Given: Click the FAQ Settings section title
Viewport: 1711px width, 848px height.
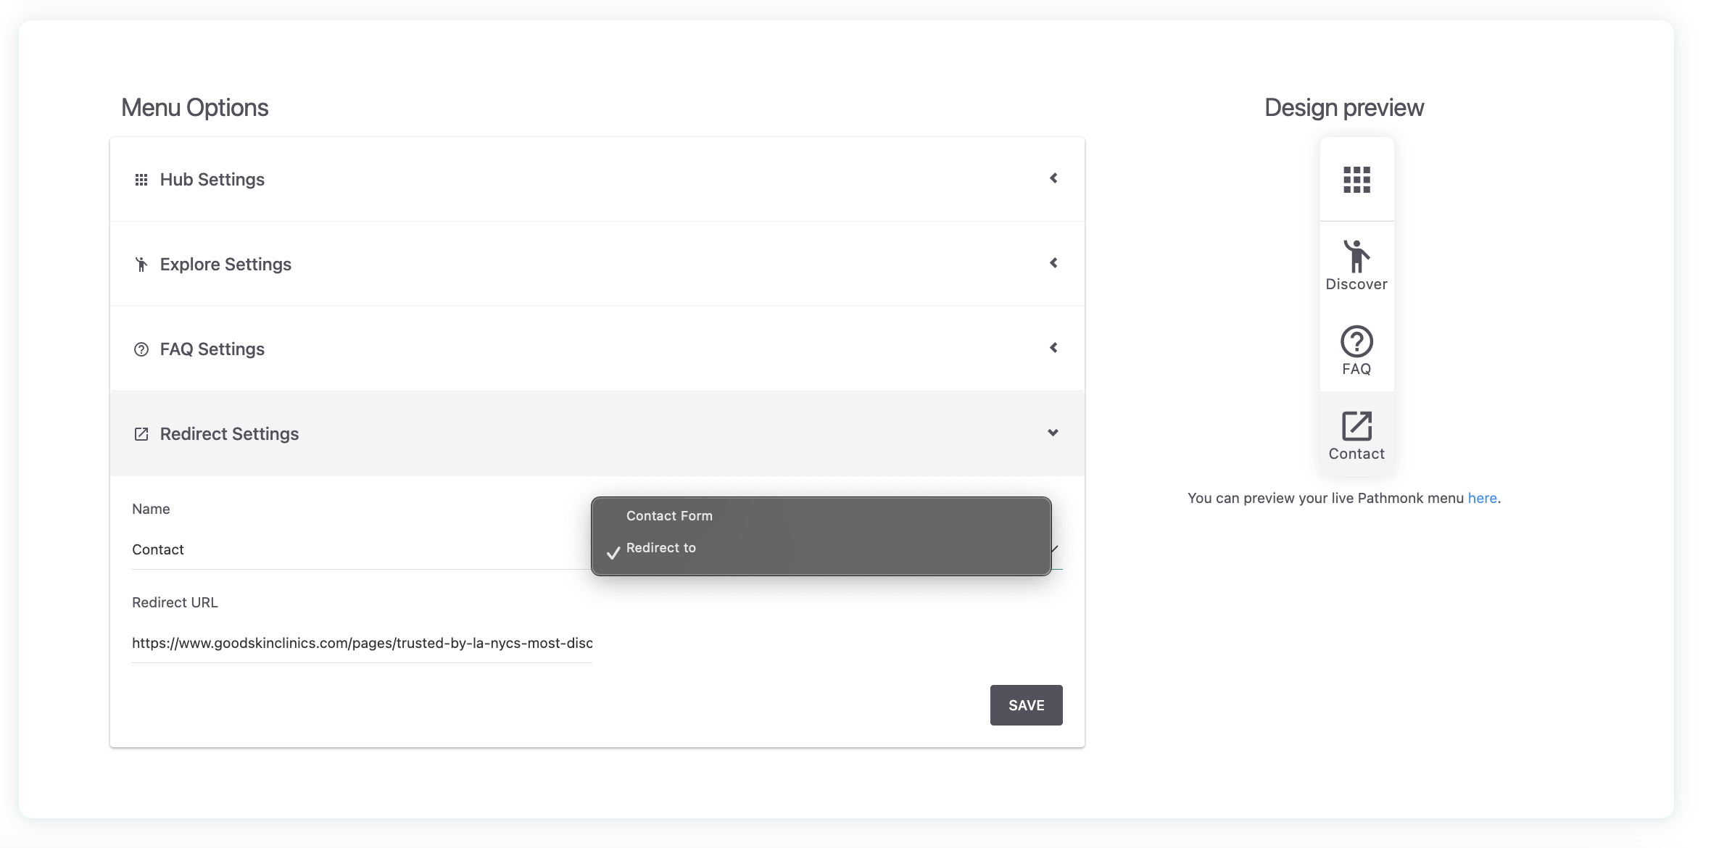Looking at the screenshot, I should click(x=212, y=349).
